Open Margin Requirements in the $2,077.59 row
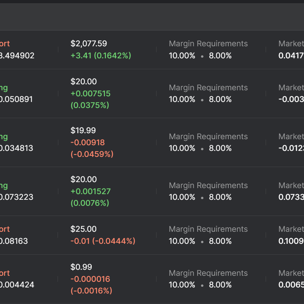Screen dimensions: 304x304 click(208, 44)
